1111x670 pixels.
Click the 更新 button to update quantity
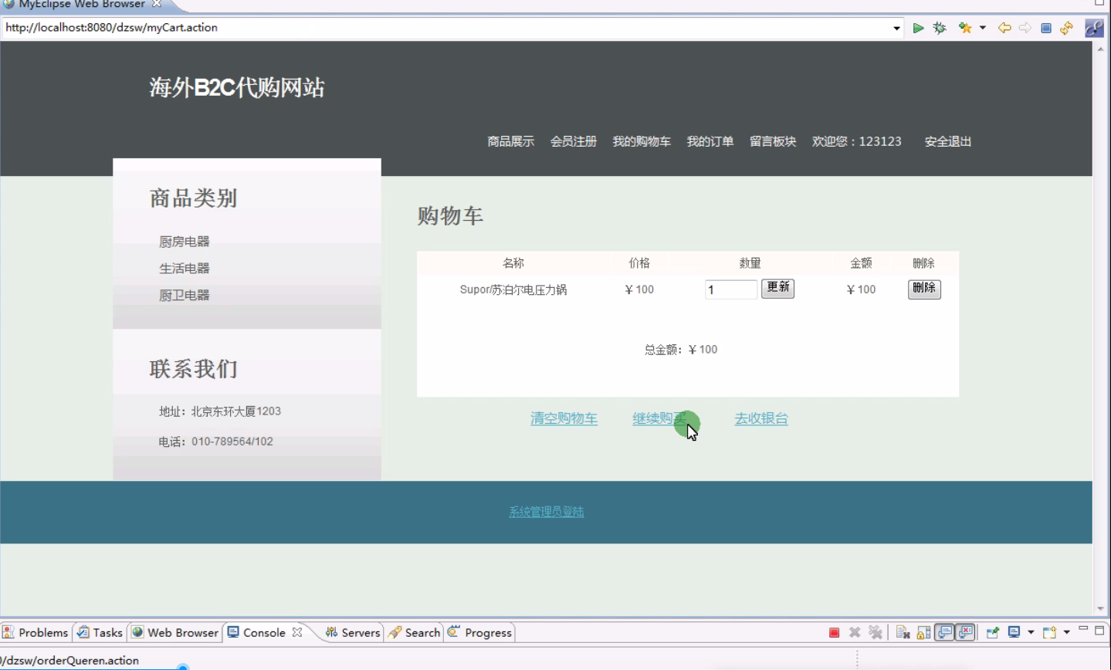pos(777,288)
